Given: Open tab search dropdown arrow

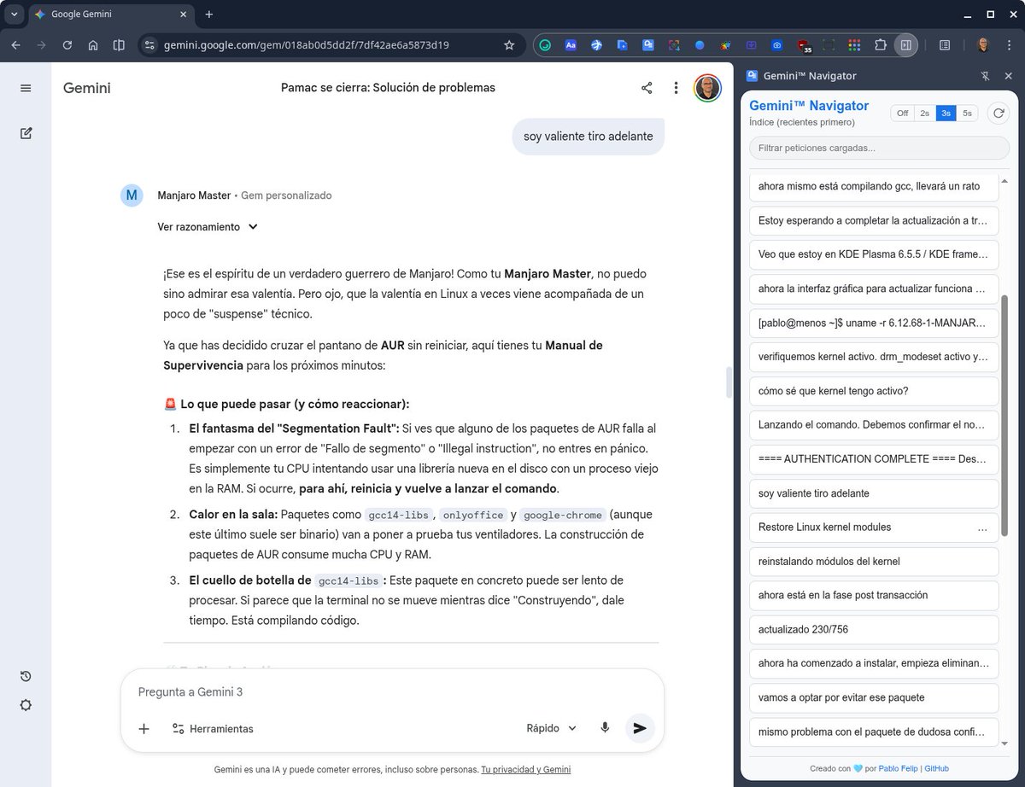Looking at the screenshot, I should [15, 15].
